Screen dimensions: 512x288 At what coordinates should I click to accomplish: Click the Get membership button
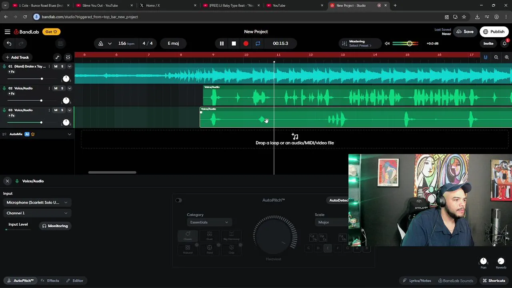(51, 32)
